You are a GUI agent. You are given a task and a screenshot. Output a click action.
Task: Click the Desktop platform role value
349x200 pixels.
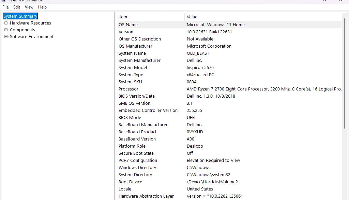point(195,146)
